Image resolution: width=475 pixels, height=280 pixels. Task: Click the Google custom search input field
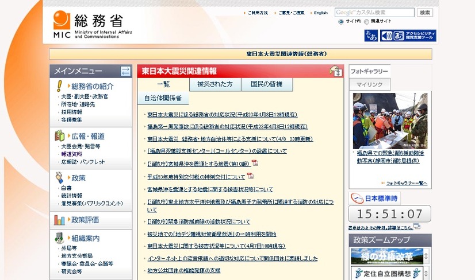pyautogui.click(x=374, y=13)
